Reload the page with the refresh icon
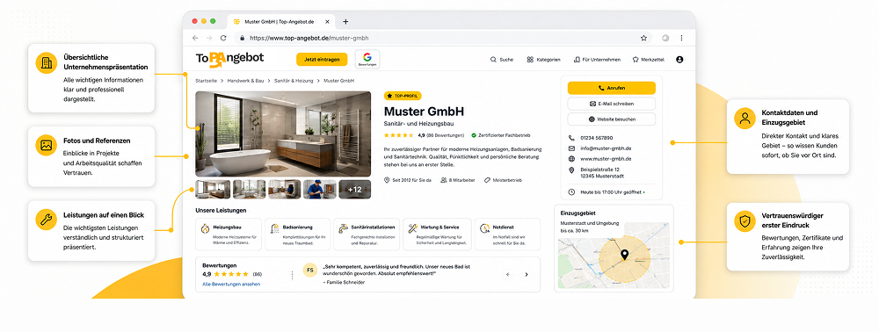 (x=223, y=38)
